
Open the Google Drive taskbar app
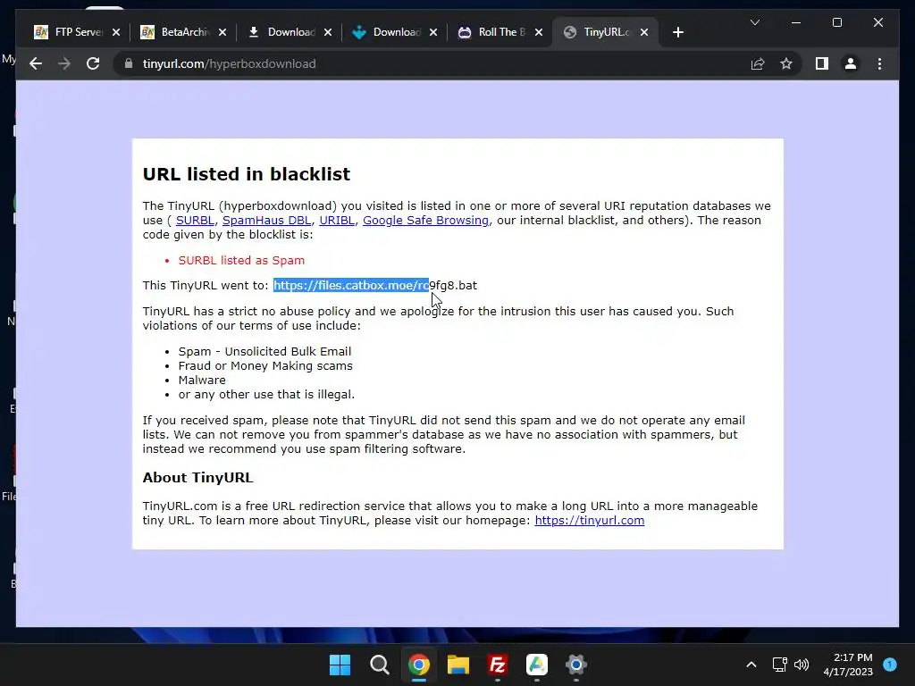point(537,665)
